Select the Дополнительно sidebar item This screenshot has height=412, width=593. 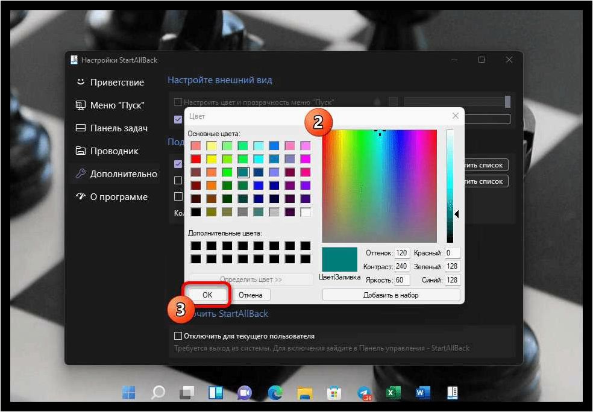point(116,174)
